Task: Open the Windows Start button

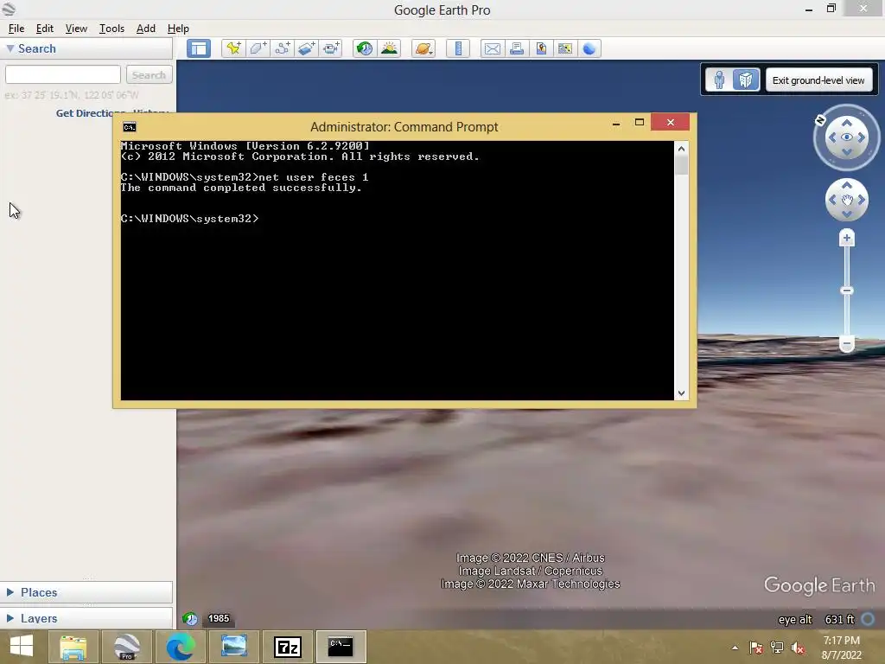Action: 22,647
